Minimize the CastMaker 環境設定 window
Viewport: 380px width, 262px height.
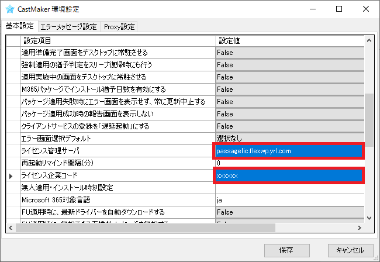click(x=313, y=9)
